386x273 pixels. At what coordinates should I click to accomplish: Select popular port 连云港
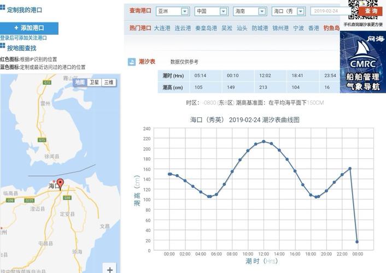click(x=183, y=28)
